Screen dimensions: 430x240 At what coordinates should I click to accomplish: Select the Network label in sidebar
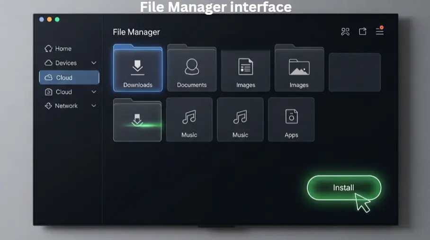point(66,106)
